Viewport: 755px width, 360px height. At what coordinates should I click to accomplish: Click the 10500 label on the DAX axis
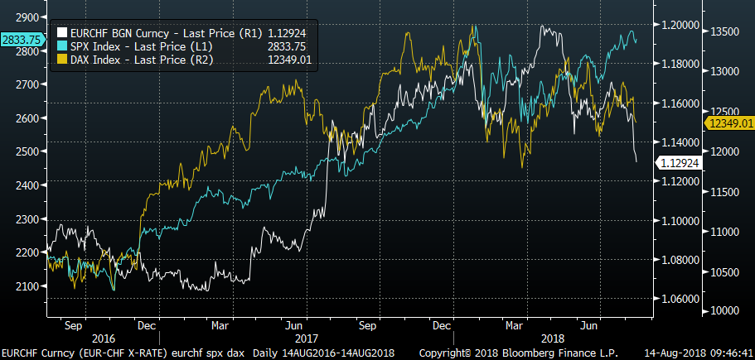724,272
